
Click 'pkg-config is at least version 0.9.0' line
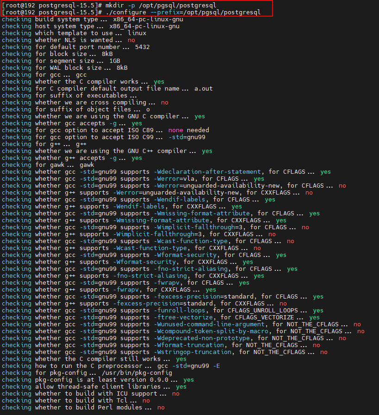[x=98, y=379]
